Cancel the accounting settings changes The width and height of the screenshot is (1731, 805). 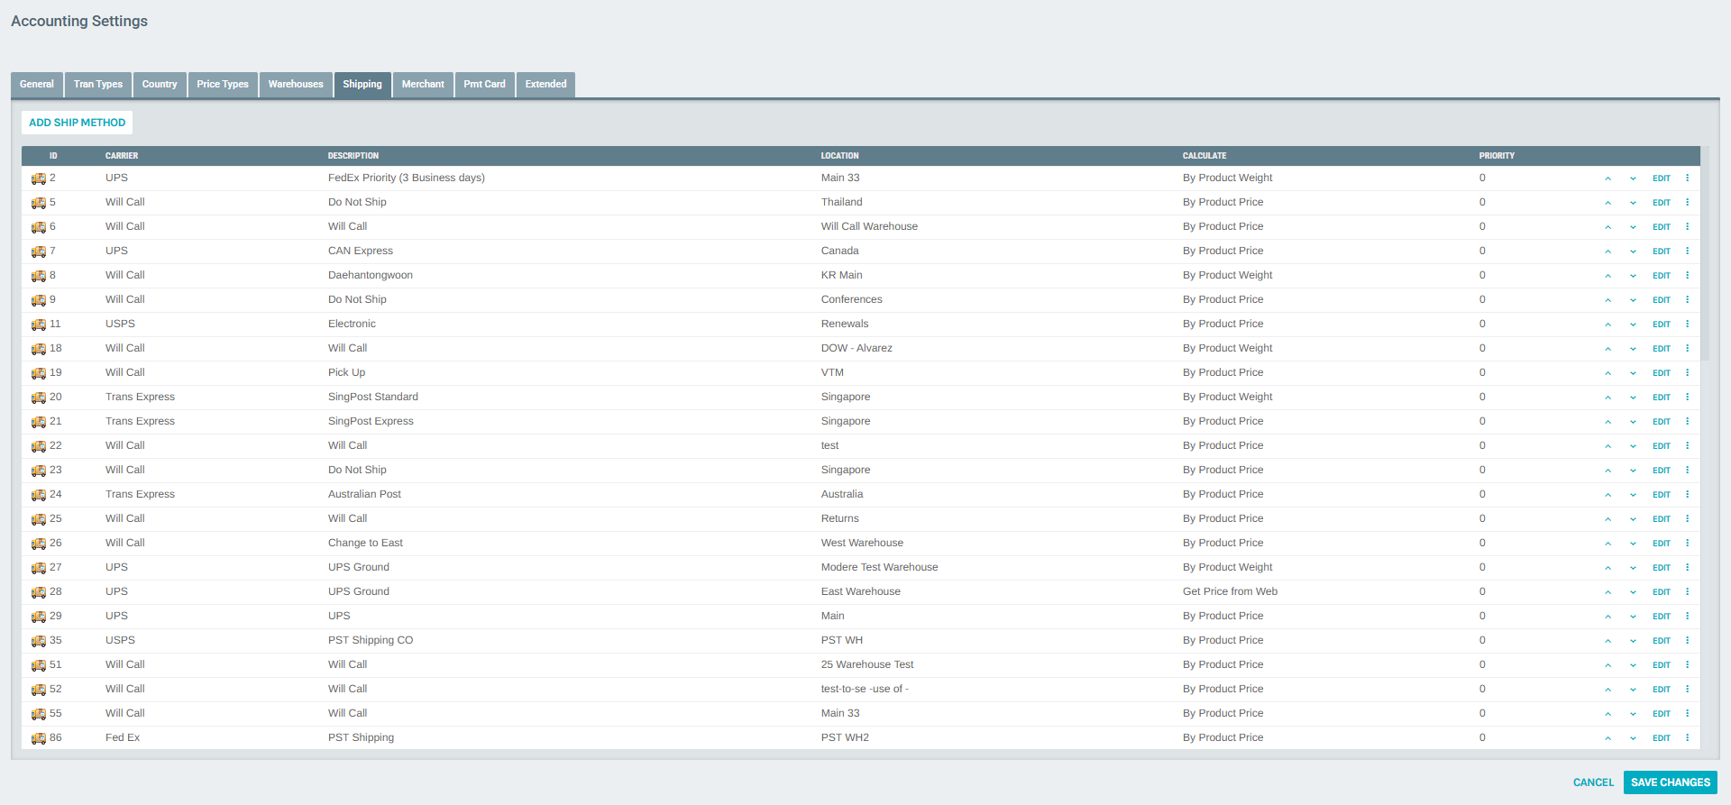click(1593, 782)
